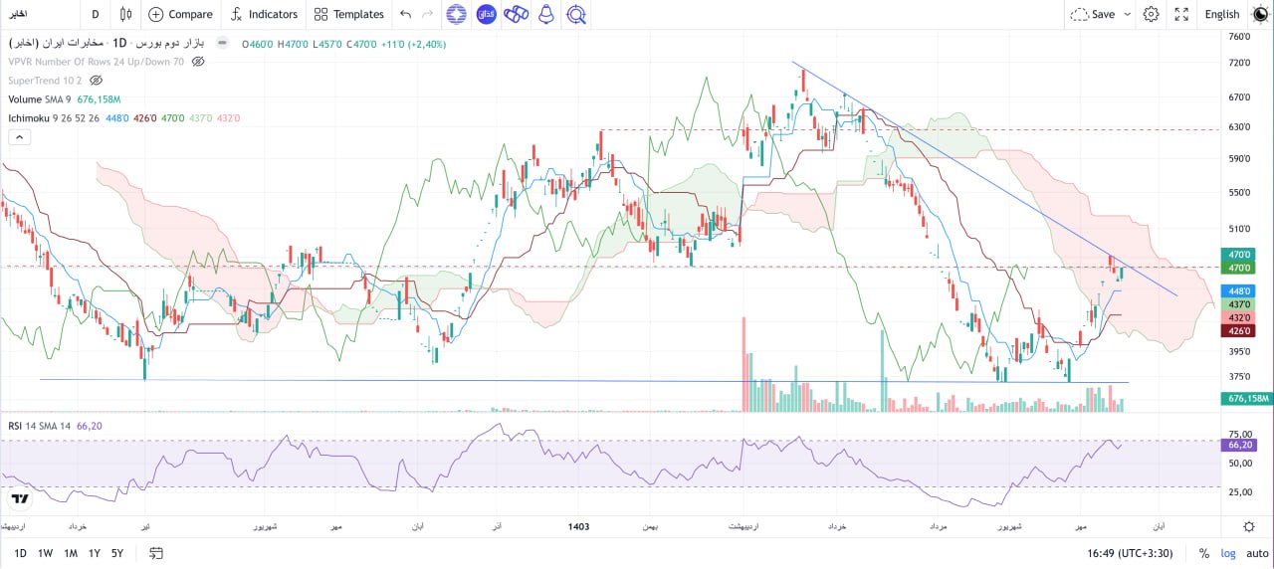This screenshot has width=1274, height=569.
Task: Toggle the dark theme icon
Action: [x=1260, y=14]
